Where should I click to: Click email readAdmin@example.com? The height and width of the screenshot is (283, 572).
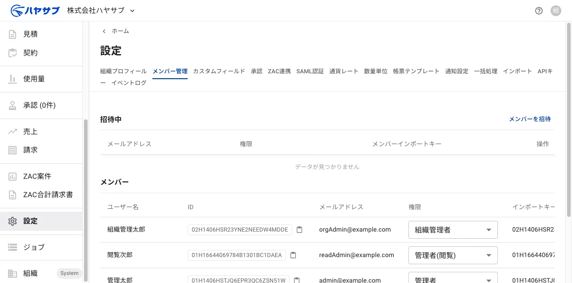pos(357,255)
